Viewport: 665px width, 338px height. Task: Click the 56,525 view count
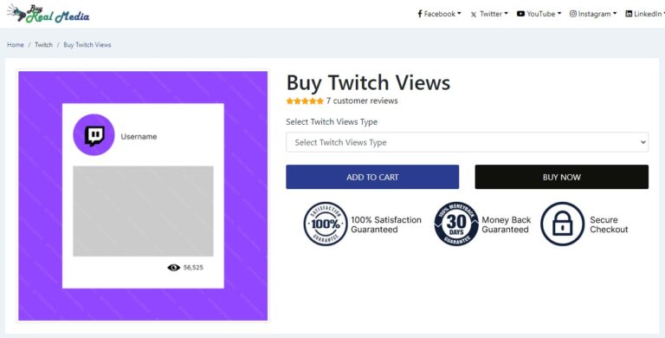click(x=193, y=268)
